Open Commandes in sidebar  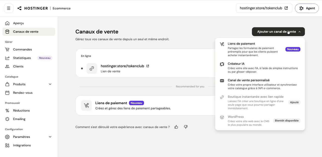tap(29, 49)
